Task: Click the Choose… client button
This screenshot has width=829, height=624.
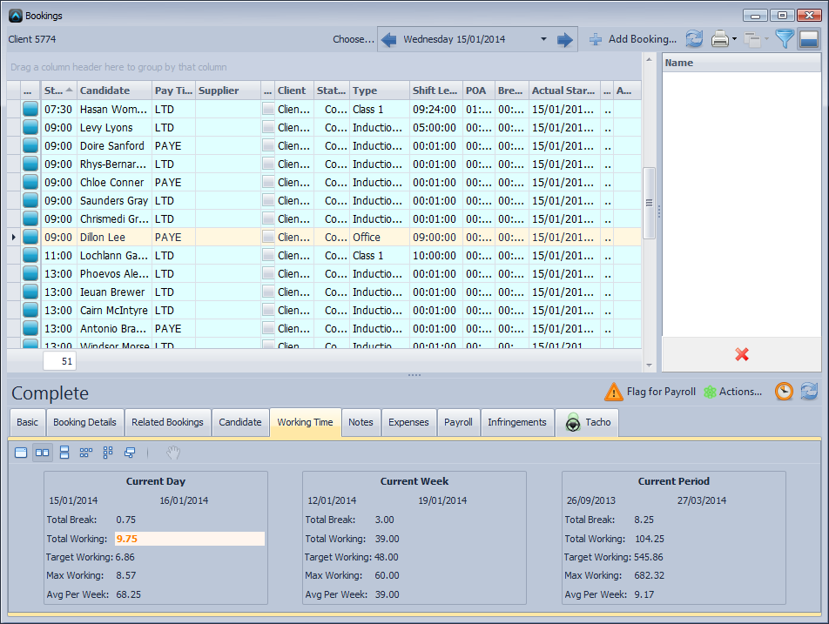Action: pyautogui.click(x=354, y=39)
